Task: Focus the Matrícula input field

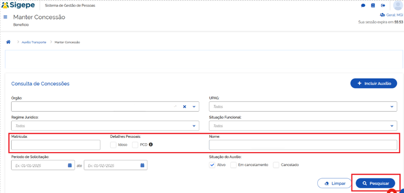Action: pyautogui.click(x=56, y=145)
